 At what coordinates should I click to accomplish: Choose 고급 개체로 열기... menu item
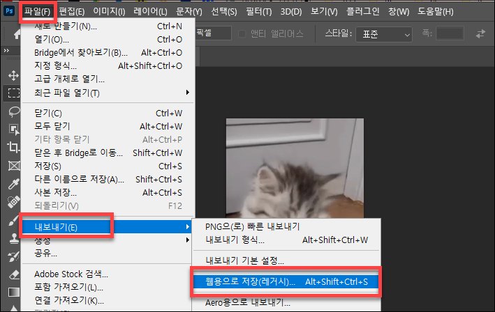pos(108,79)
